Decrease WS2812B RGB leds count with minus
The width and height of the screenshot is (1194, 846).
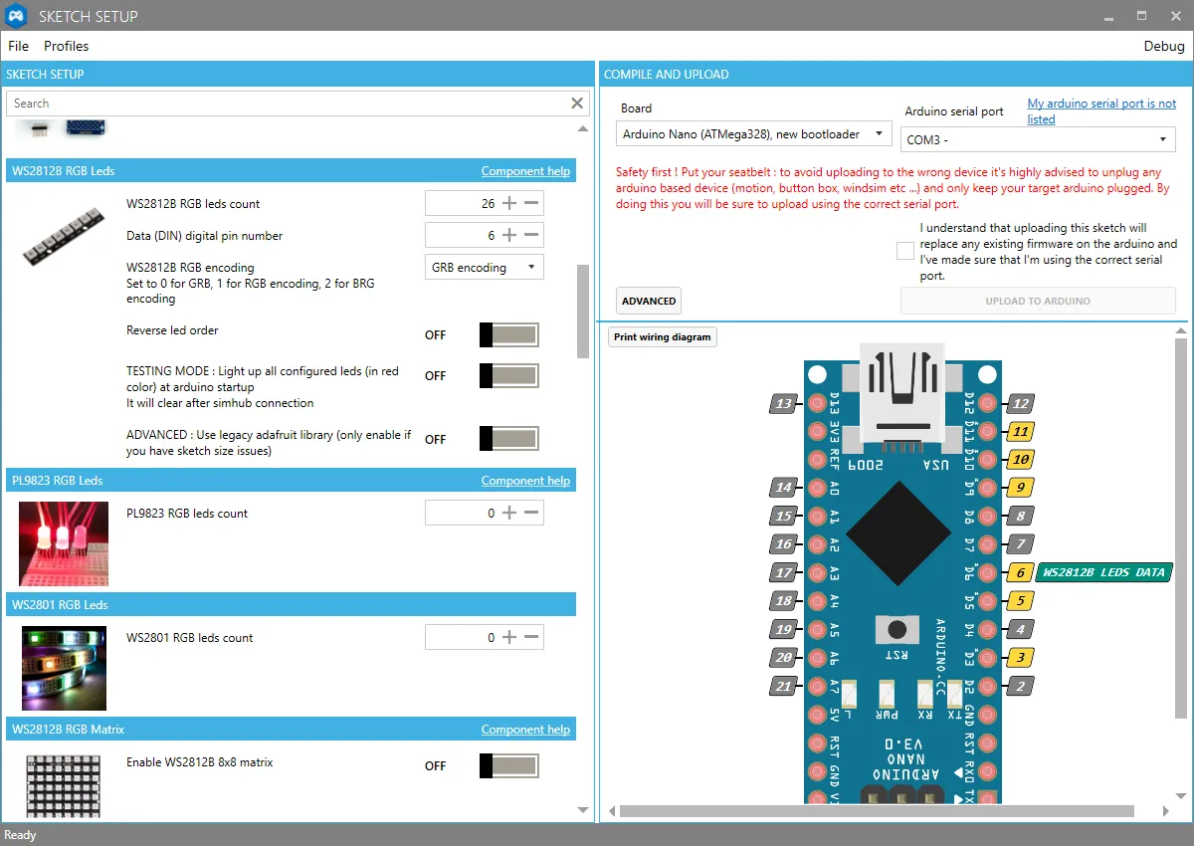(531, 203)
